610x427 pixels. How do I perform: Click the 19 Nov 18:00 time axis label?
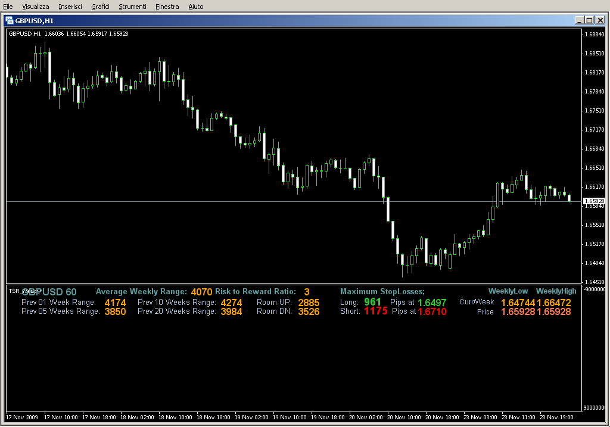point(328,417)
